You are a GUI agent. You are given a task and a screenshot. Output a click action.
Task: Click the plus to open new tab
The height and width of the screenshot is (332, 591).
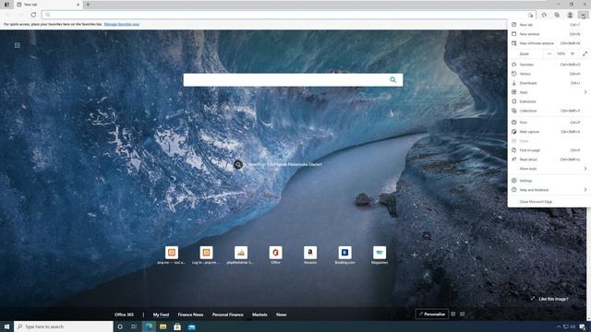[88, 5]
